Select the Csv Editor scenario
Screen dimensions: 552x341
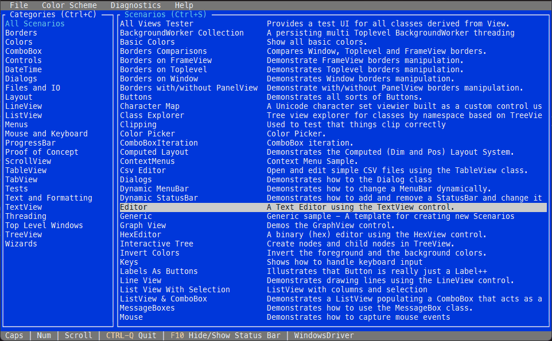pos(142,170)
